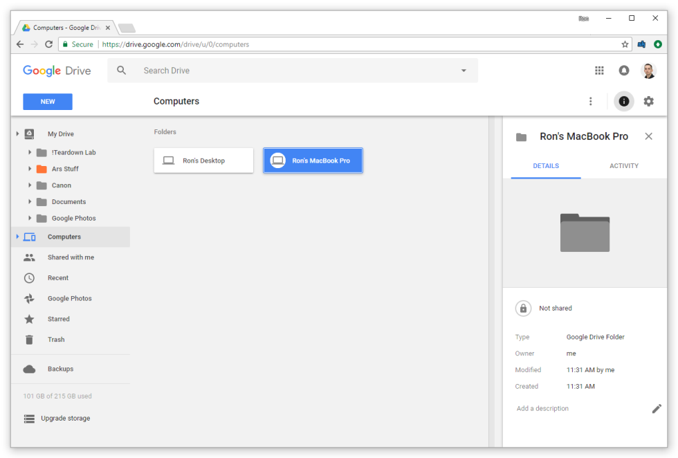Open search options dropdown arrow

click(x=464, y=70)
